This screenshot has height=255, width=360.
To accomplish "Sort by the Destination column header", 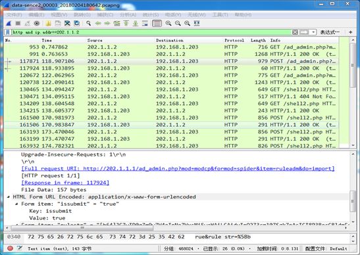I will coord(170,40).
